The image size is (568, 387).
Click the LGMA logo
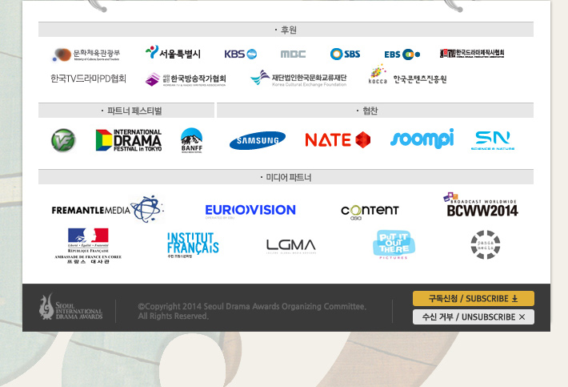[x=291, y=246]
